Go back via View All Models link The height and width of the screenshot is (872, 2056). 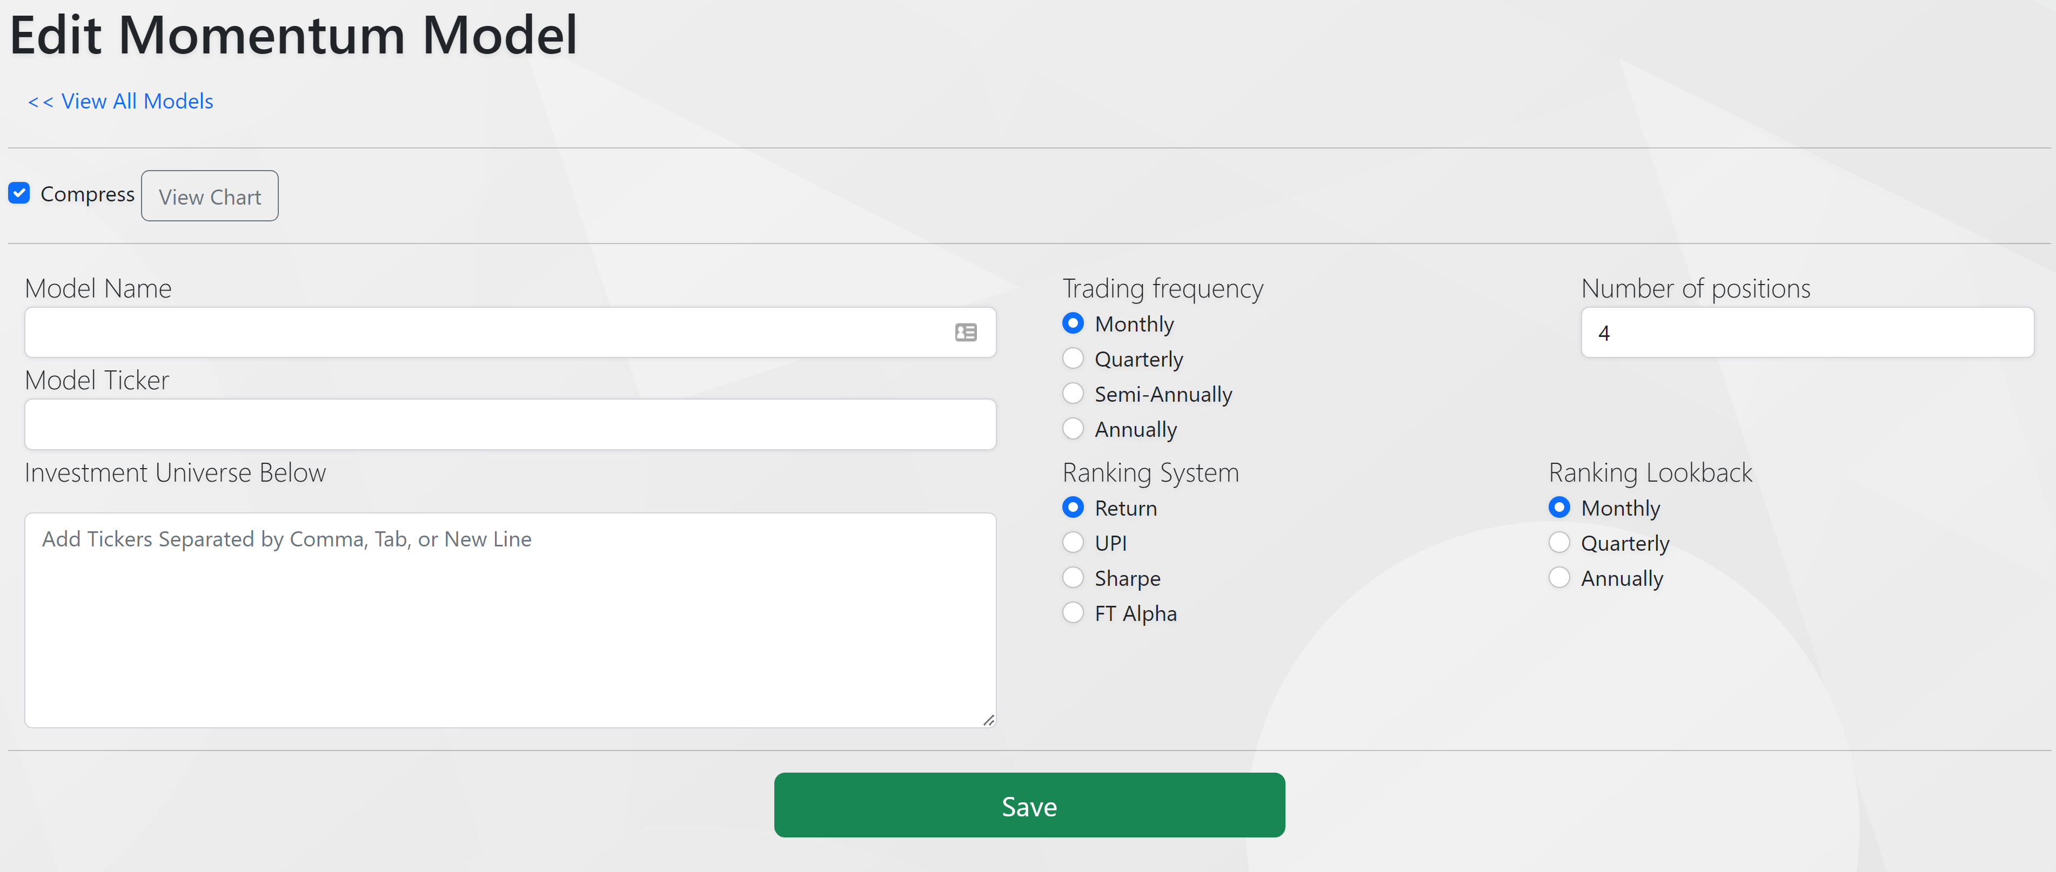(120, 102)
